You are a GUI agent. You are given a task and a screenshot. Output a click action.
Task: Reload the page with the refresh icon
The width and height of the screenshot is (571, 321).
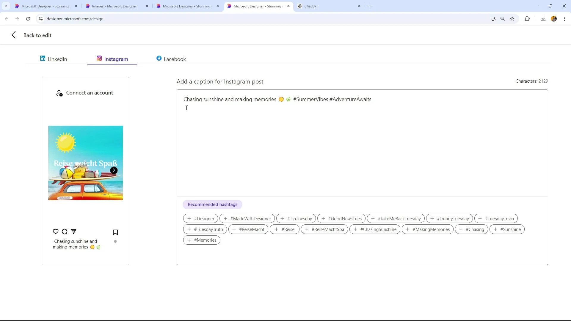(x=28, y=19)
